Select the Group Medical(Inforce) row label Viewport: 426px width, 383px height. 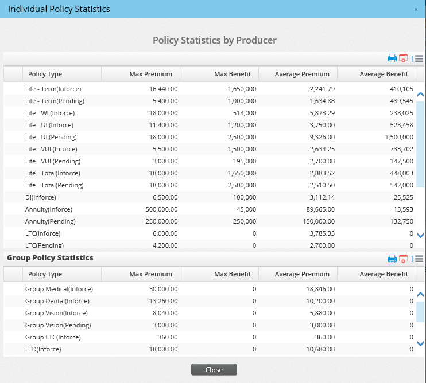[x=59, y=289]
